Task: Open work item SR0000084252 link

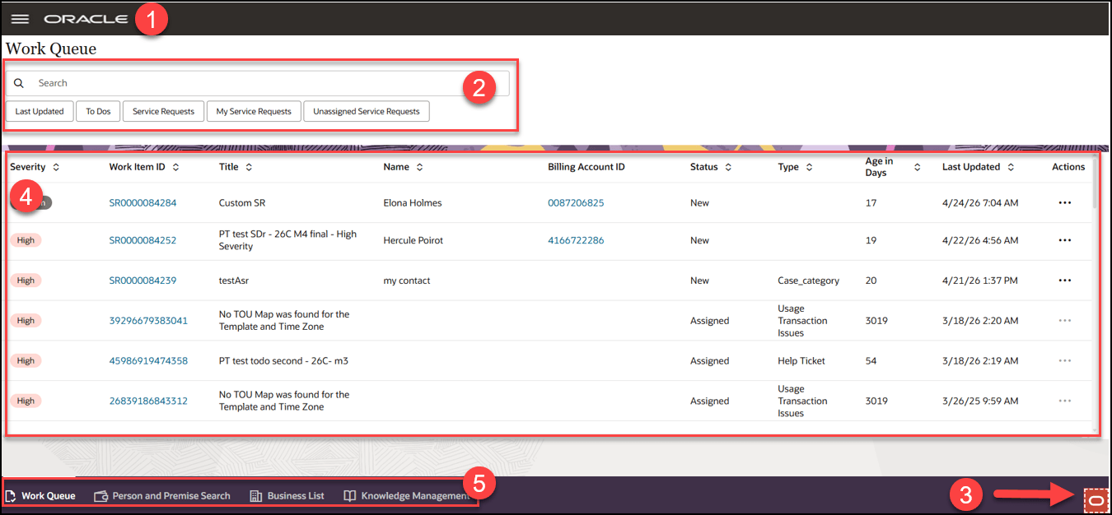Action: click(143, 240)
